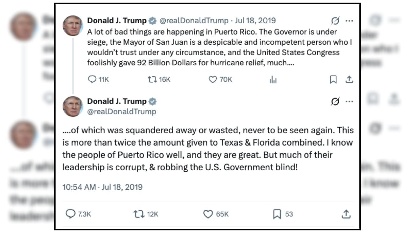Repost the second tweet showing 12K reposts

pos(138,214)
